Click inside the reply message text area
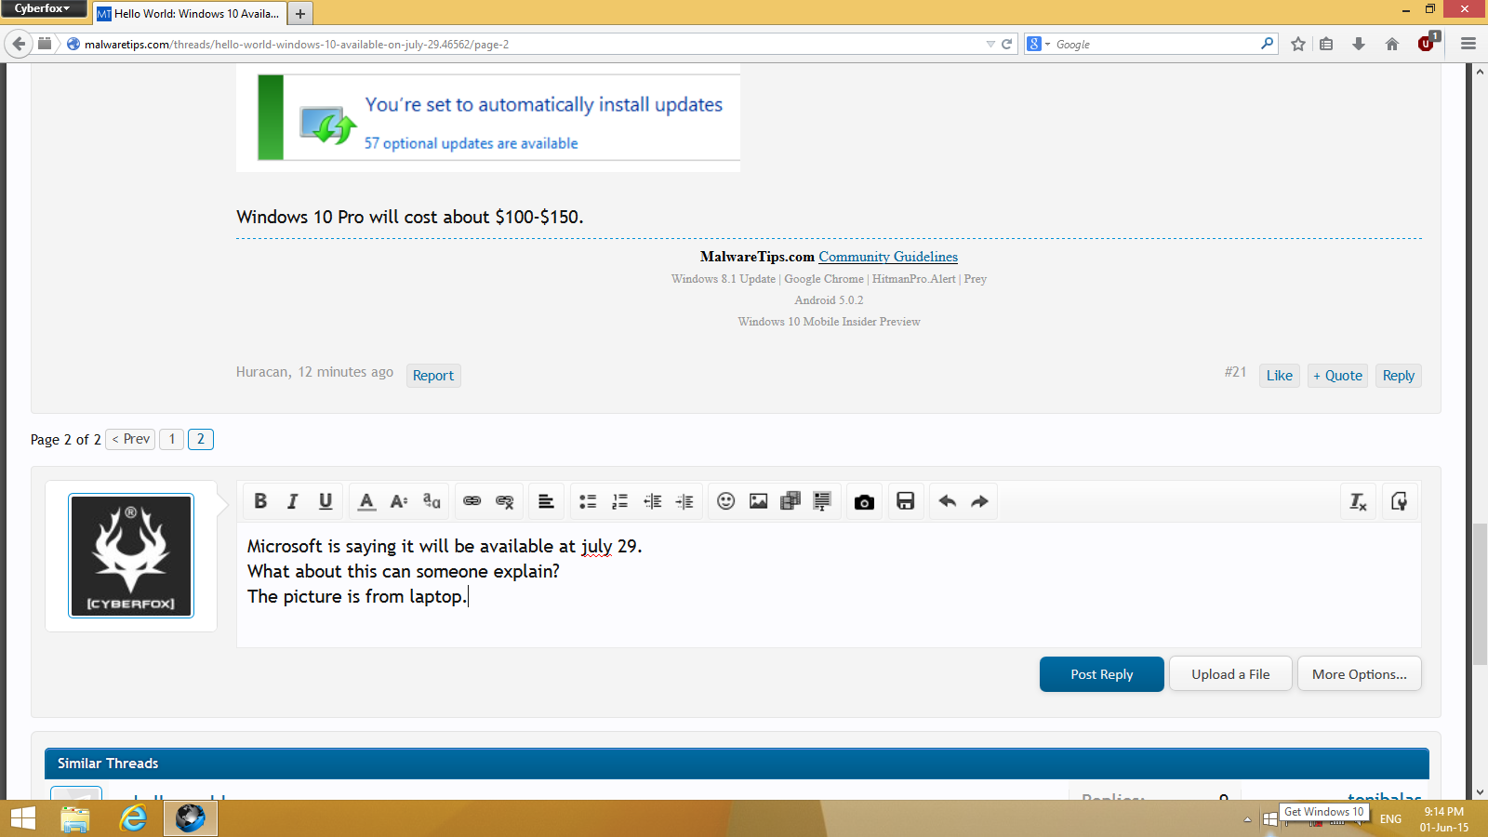This screenshot has width=1488, height=837. pyautogui.click(x=829, y=584)
